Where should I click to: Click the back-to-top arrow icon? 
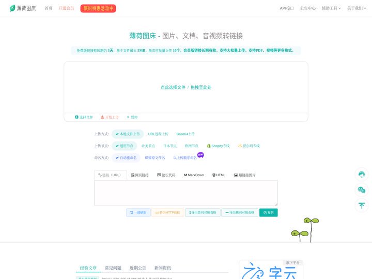(x=362, y=206)
